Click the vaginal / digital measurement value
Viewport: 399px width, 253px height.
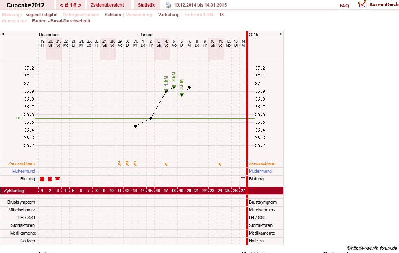41,15
